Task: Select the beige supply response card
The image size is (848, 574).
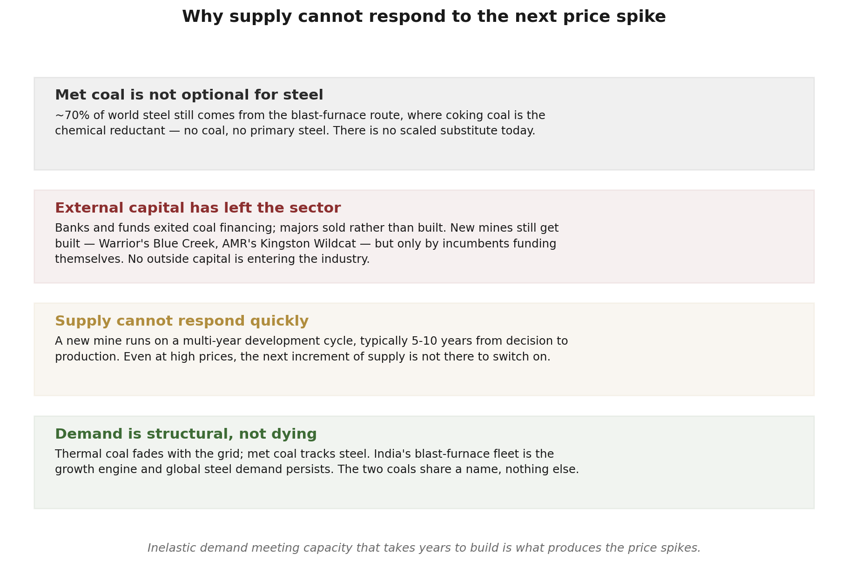Action: (x=424, y=349)
